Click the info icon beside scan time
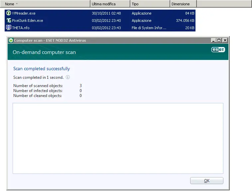This screenshot has height=192, width=252. (x=68, y=77)
